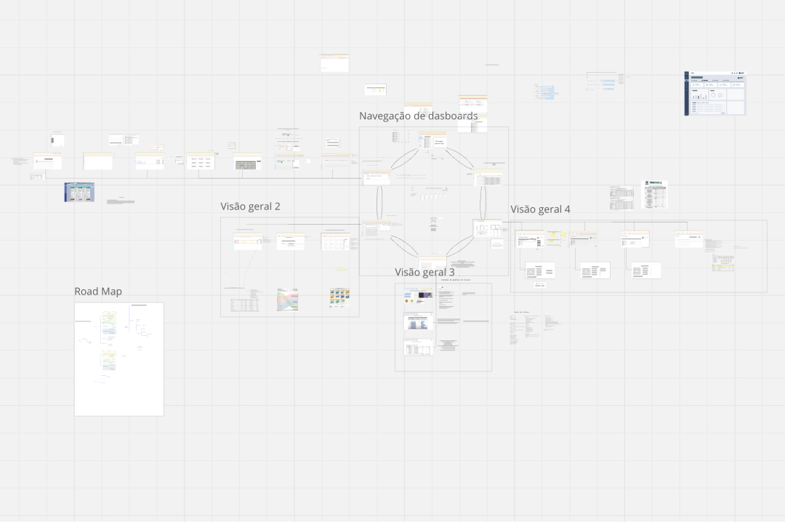This screenshot has width=785, height=522.
Task: Click the Visão geral 4 frame label
Action: coord(540,209)
